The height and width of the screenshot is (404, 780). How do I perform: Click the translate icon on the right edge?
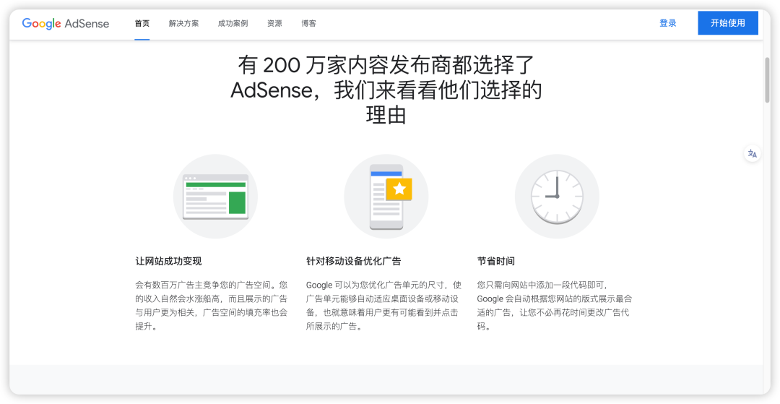752,154
